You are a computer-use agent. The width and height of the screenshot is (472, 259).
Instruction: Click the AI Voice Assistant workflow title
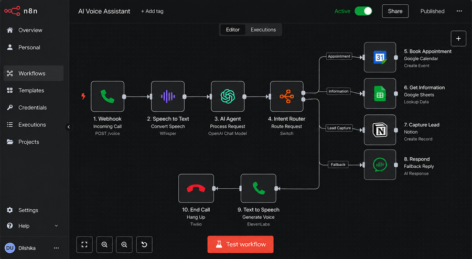tap(104, 11)
